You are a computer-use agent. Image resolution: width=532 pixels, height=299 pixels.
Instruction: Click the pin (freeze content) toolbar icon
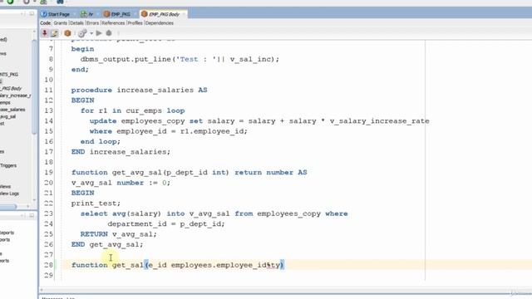point(44,33)
